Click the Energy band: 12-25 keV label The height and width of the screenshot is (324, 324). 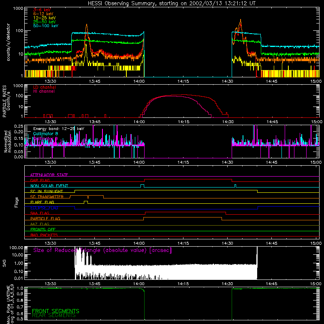coord(59,129)
